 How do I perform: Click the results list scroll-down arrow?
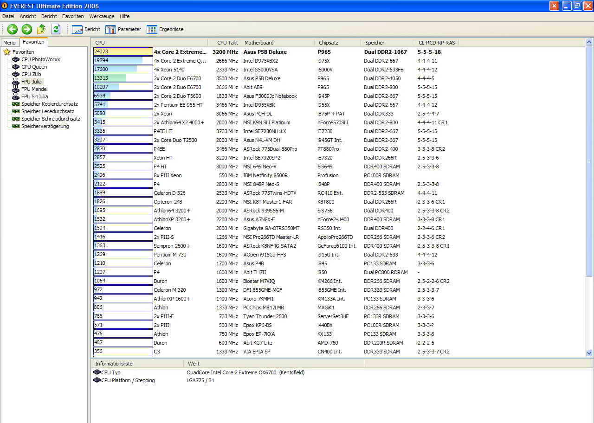[x=589, y=353]
